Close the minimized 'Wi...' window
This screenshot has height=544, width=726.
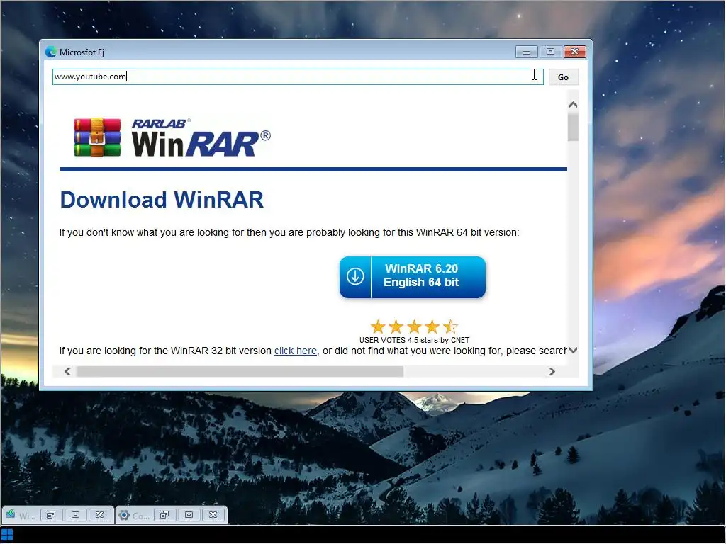pyautogui.click(x=99, y=515)
